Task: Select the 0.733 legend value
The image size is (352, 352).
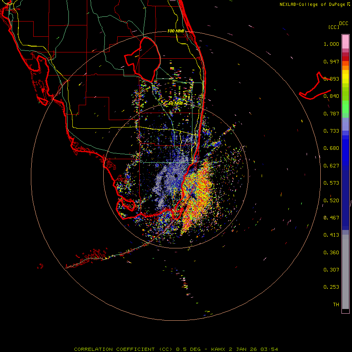Action: tap(331, 131)
